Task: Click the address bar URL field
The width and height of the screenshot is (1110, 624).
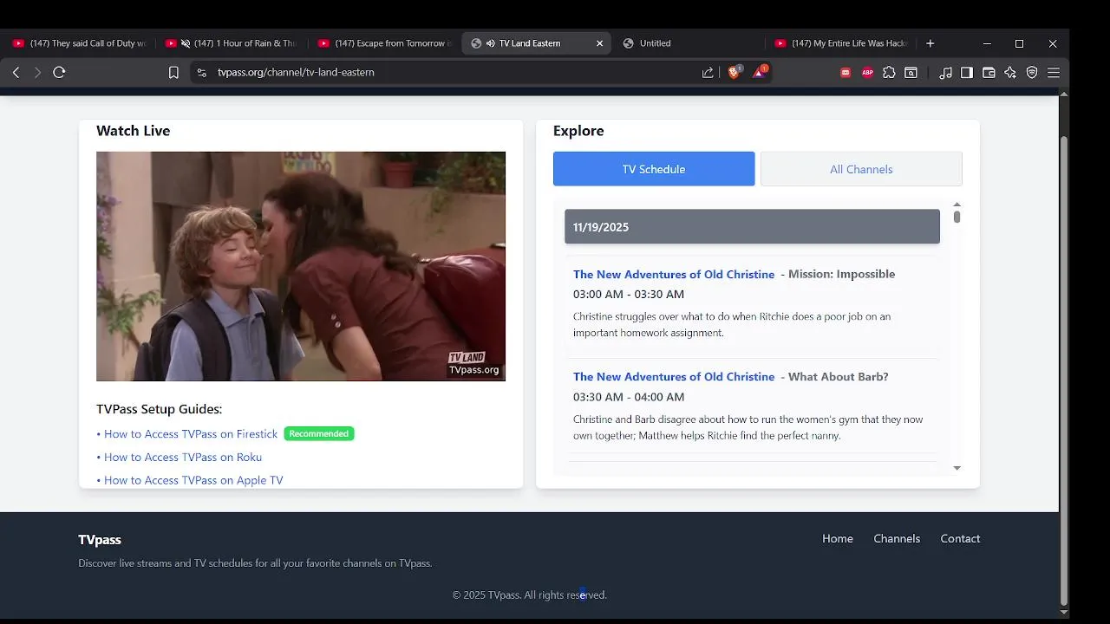Action: click(x=451, y=73)
